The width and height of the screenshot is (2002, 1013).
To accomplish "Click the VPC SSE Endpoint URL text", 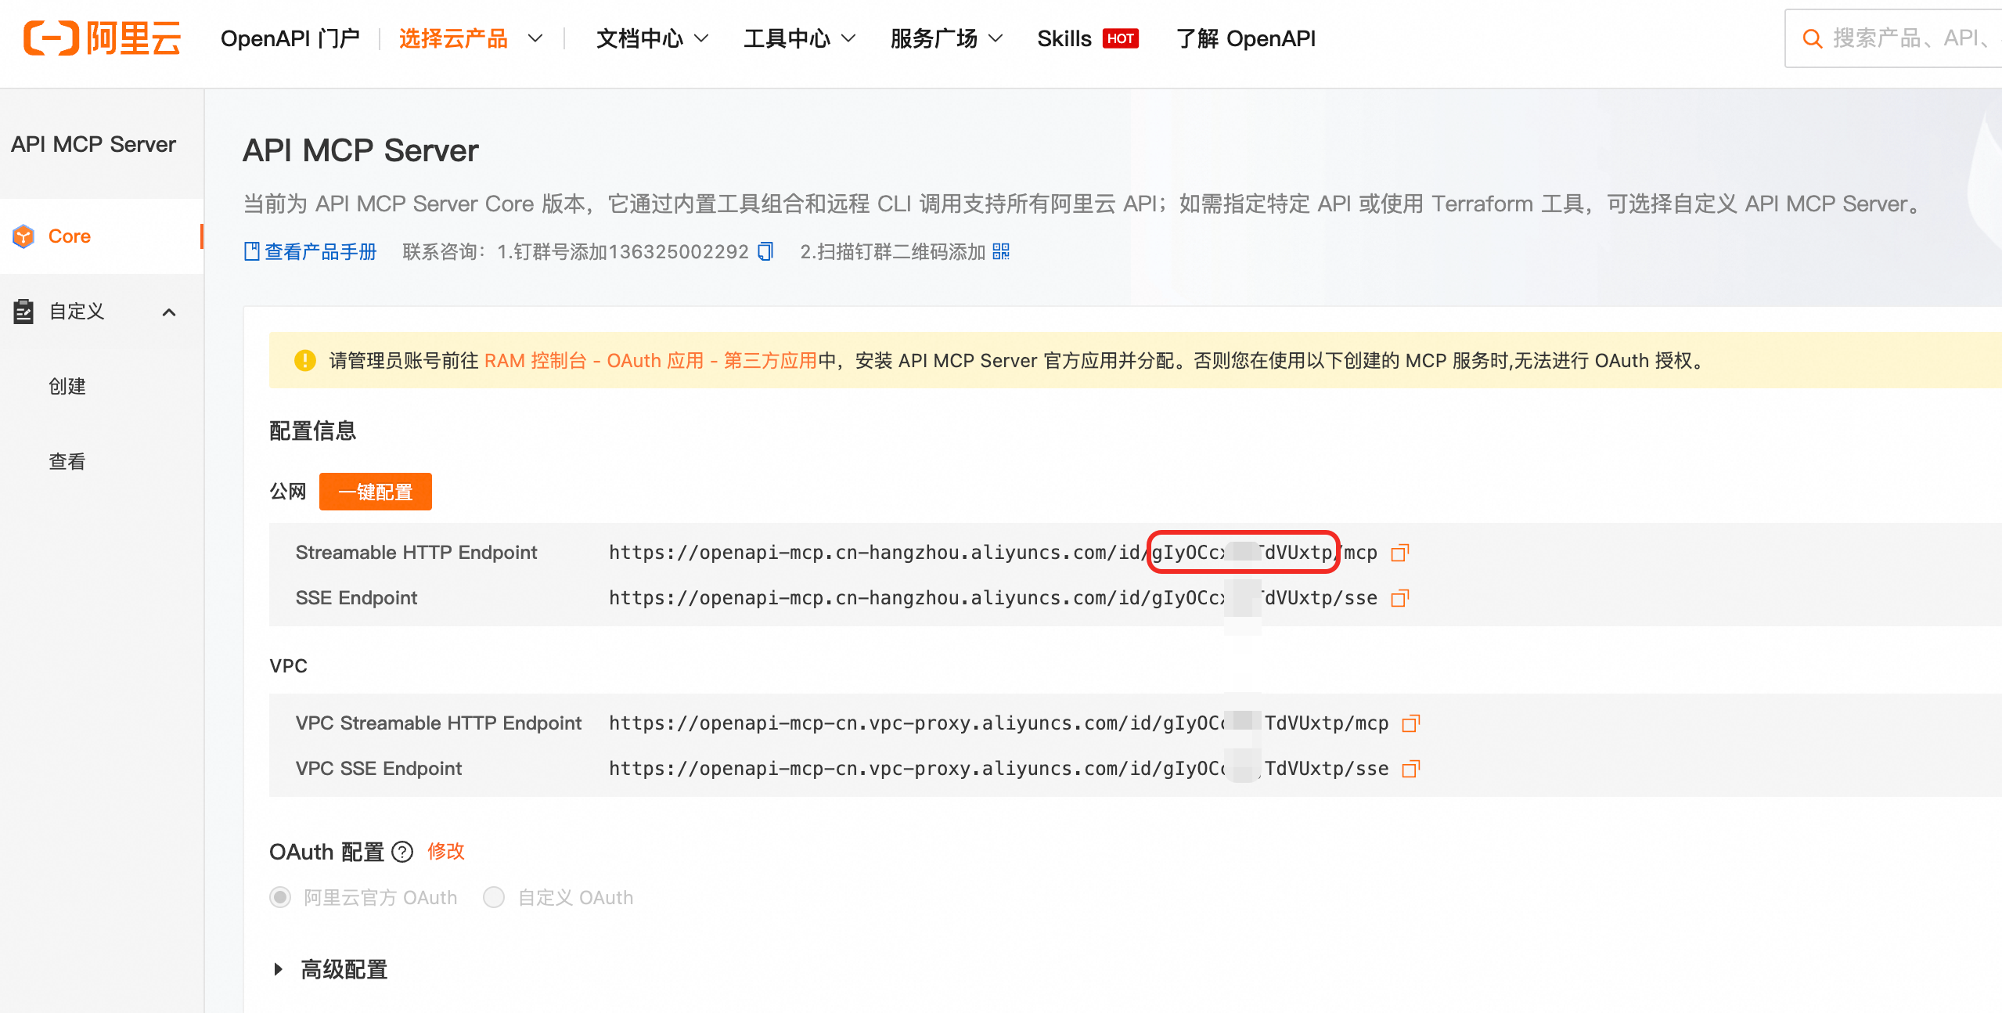I will click(999, 769).
